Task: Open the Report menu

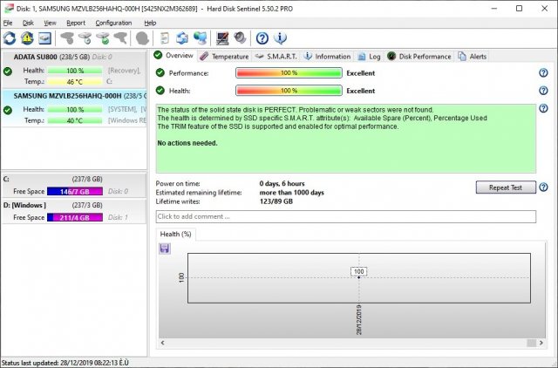Action: pos(76,23)
